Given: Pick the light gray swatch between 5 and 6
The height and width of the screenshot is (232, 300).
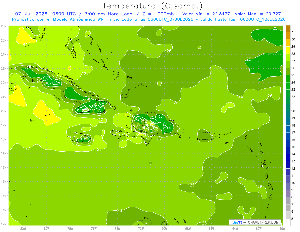Looking at the screenshot, I should click(x=288, y=215).
